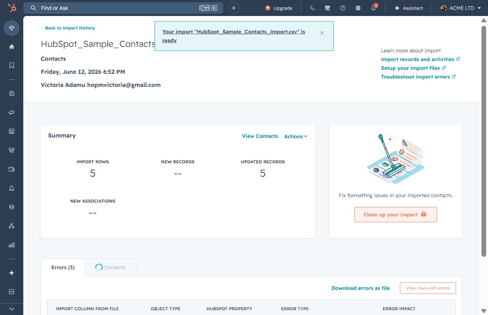This screenshot has width=488, height=315.
Task: Open Commerce wallet icon in sidebar
Action: point(12,169)
